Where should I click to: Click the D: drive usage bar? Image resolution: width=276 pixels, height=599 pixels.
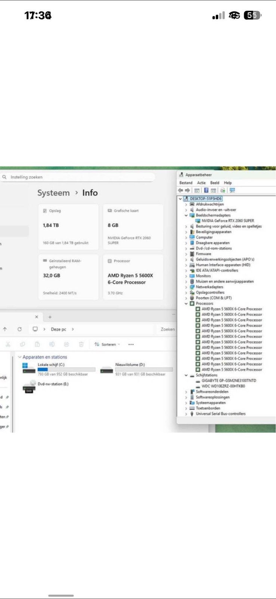coord(144,370)
